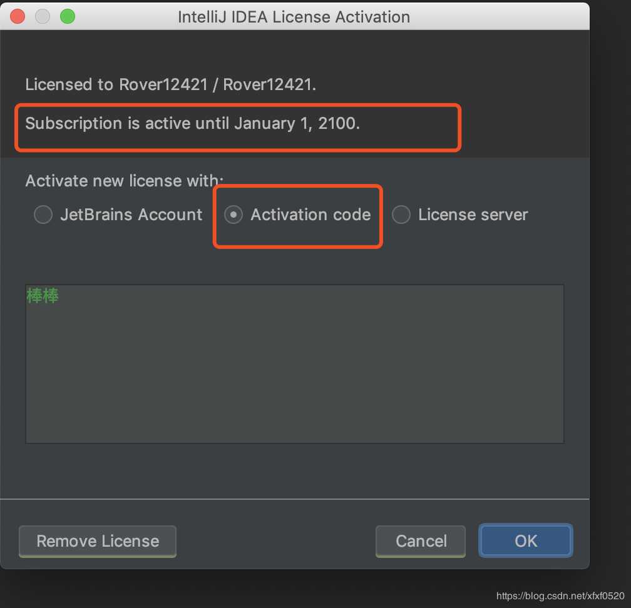Click the green 棒棒 text in the code box
The width and height of the screenshot is (631, 608).
tap(43, 296)
